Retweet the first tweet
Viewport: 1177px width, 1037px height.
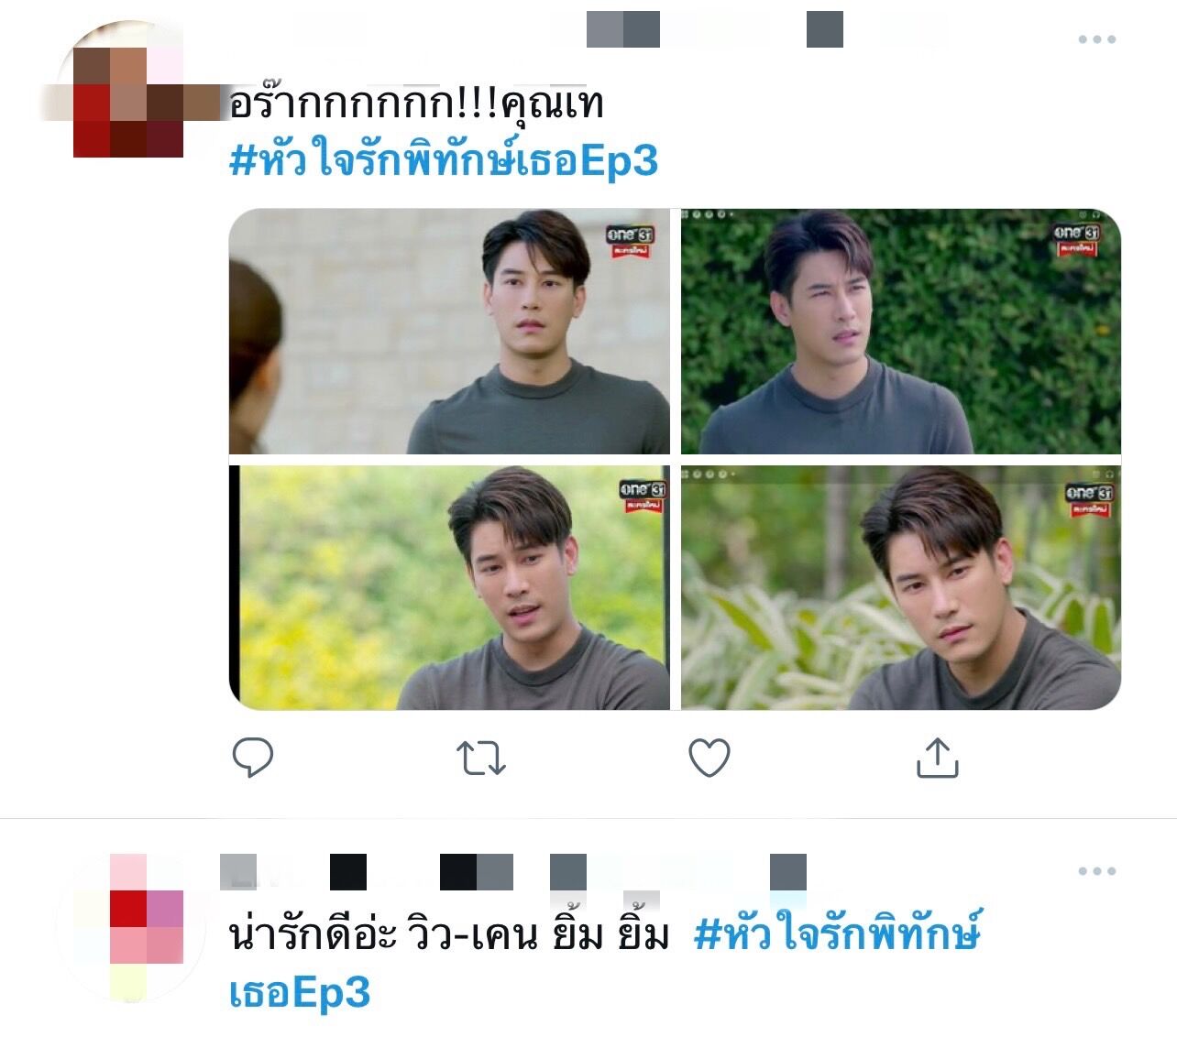pyautogui.click(x=481, y=759)
